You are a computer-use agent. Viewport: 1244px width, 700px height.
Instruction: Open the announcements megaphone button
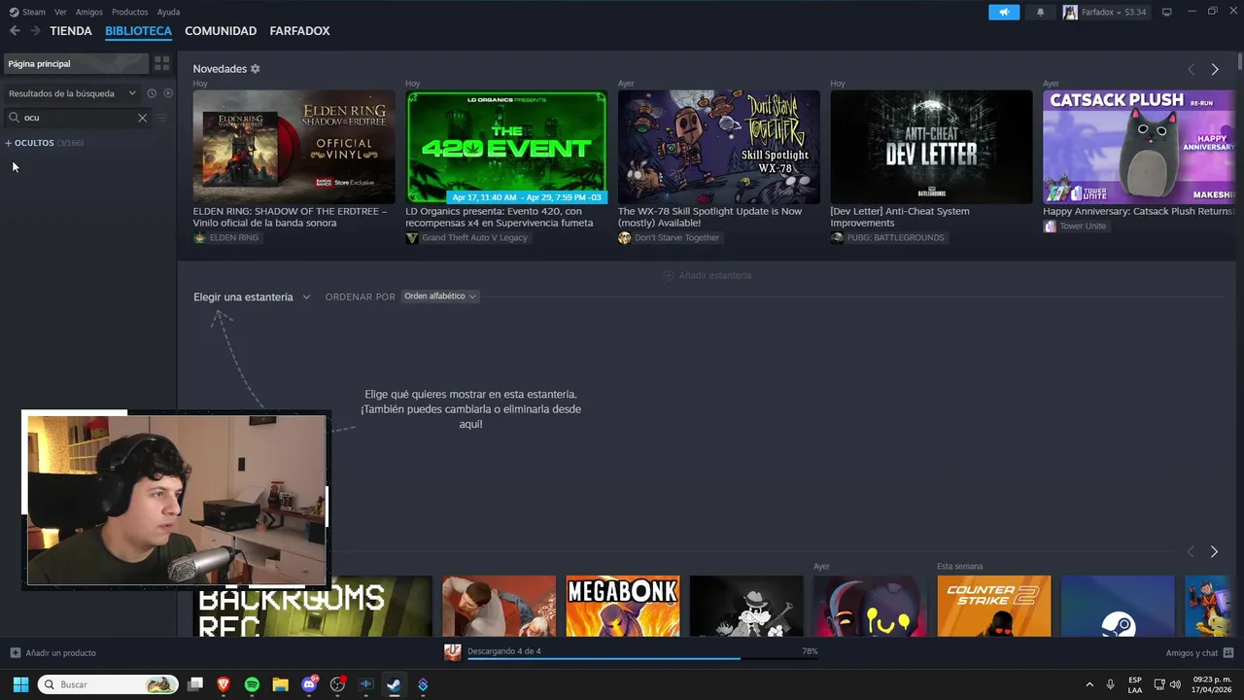tap(1004, 12)
